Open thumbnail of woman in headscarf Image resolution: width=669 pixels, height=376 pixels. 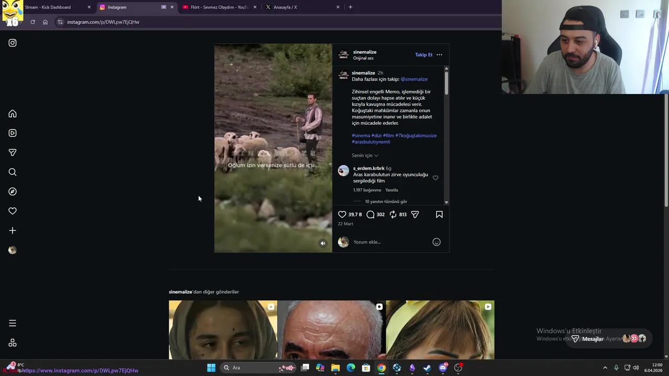coord(223,330)
